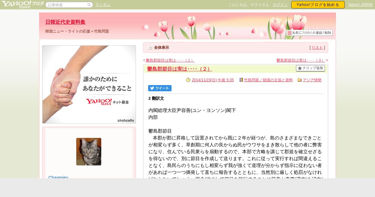
Task: Click the cat profile avatar image
Action: pyautogui.click(x=89, y=152)
